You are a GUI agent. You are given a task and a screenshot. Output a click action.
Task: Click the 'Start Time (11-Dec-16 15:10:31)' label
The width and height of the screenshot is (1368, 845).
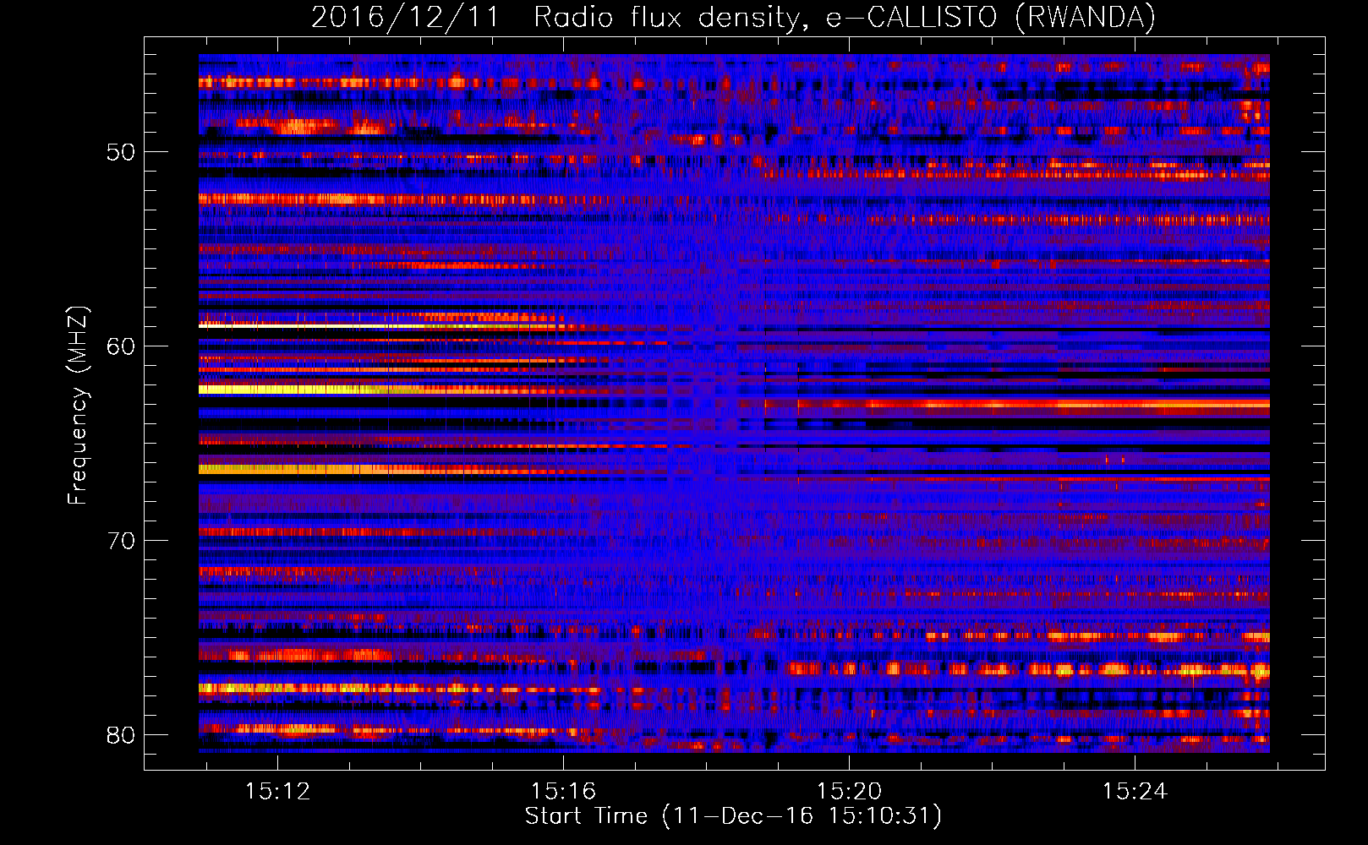[x=733, y=816]
